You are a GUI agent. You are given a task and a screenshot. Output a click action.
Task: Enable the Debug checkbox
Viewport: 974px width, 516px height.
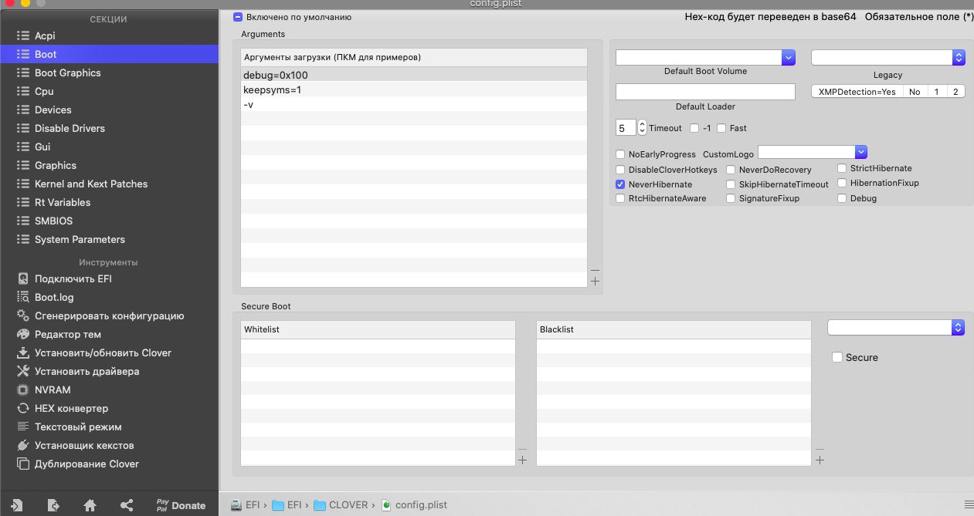tap(842, 198)
